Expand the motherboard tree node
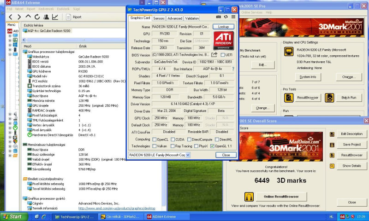The height and width of the screenshot is (221, 369). coord(10,41)
